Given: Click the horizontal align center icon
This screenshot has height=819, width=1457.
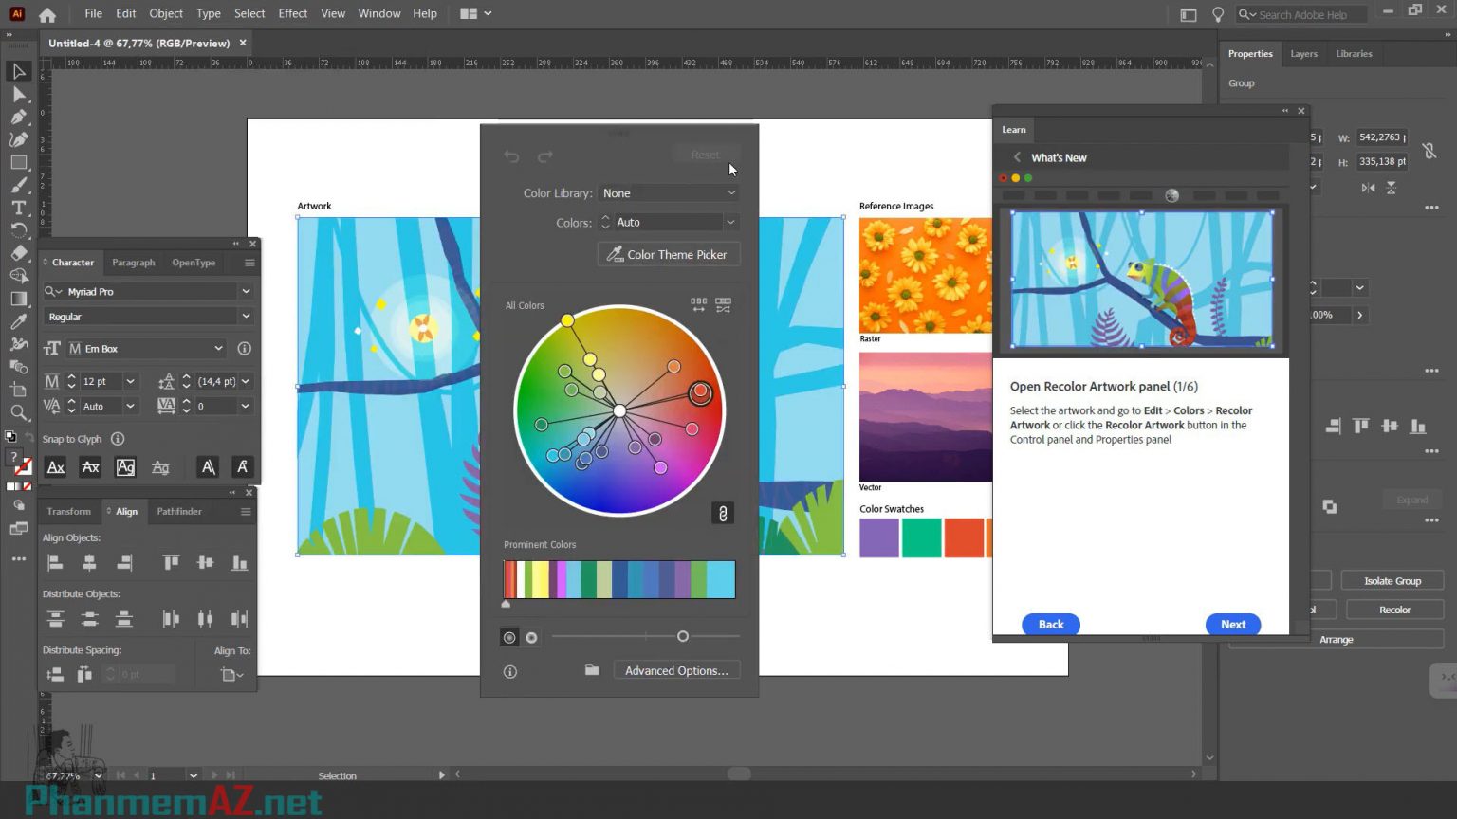Looking at the screenshot, I should point(89,562).
